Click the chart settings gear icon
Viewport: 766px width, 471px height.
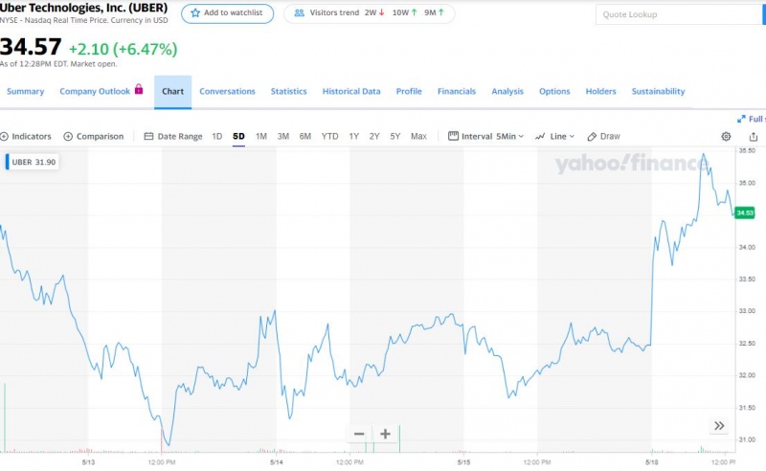[x=726, y=137]
